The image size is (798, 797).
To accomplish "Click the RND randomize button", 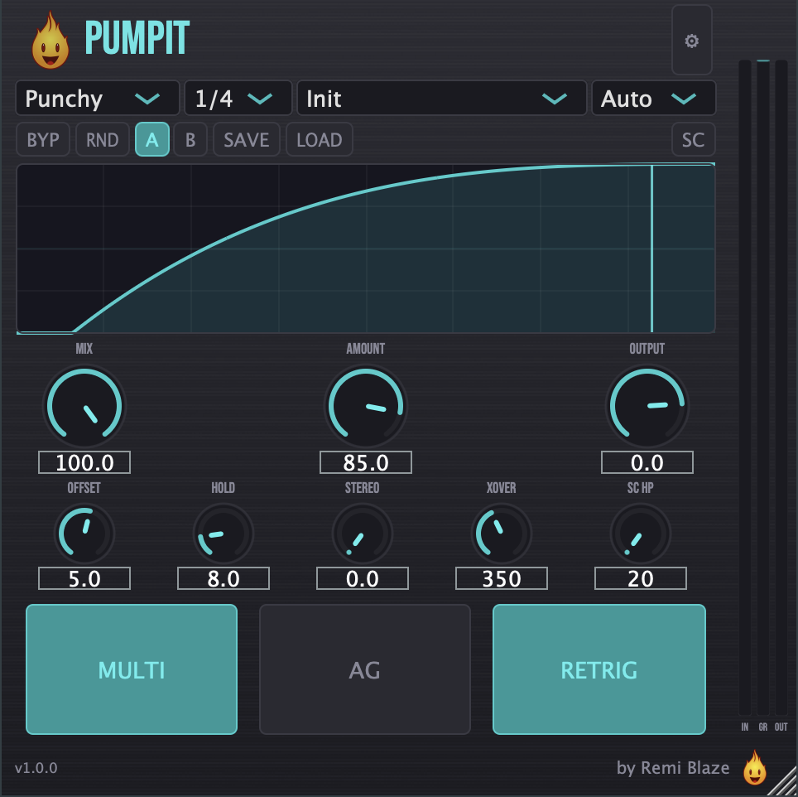I will pos(103,139).
